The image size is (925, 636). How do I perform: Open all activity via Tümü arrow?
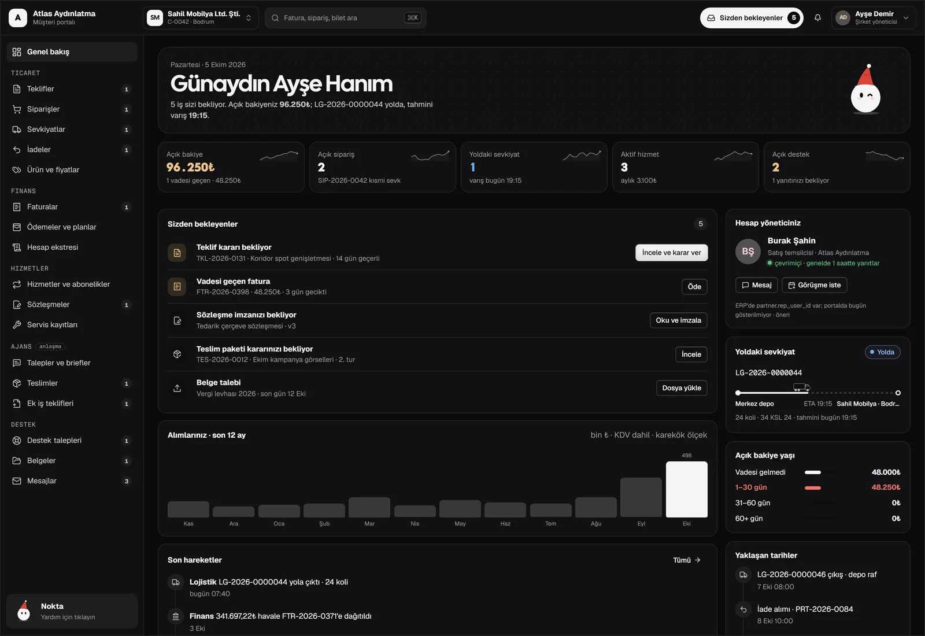click(687, 560)
